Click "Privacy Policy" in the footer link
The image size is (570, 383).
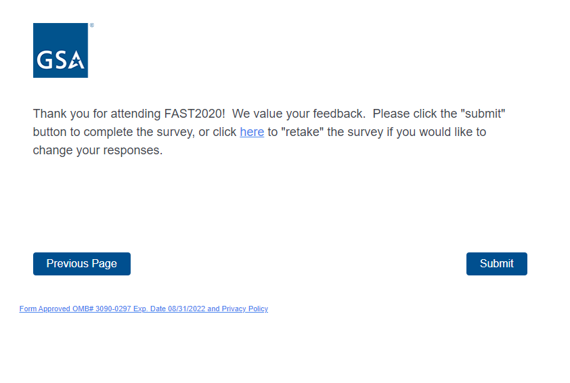click(x=245, y=309)
